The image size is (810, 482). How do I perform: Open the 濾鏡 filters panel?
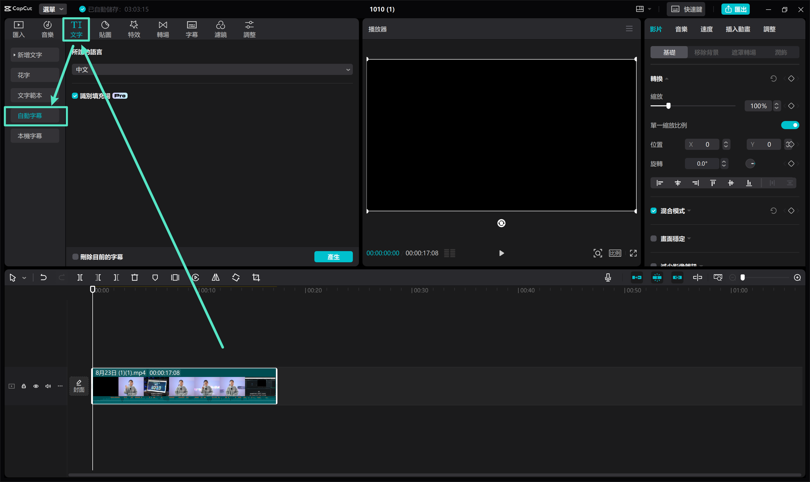point(220,29)
